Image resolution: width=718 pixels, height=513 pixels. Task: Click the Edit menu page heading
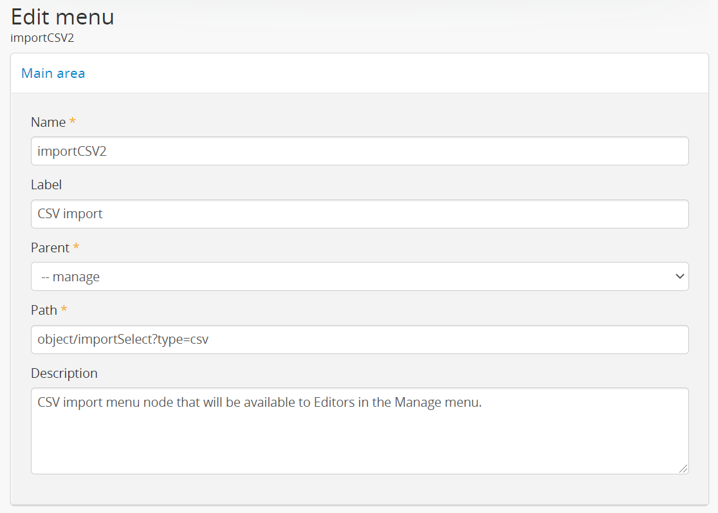point(62,17)
